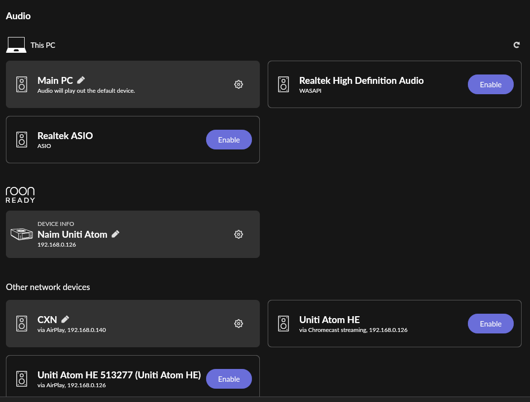Enable the Realtek ASIO device
This screenshot has height=402, width=530.
229,140
